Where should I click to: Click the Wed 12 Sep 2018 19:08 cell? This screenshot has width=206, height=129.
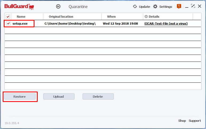pyautogui.click(x=120, y=24)
